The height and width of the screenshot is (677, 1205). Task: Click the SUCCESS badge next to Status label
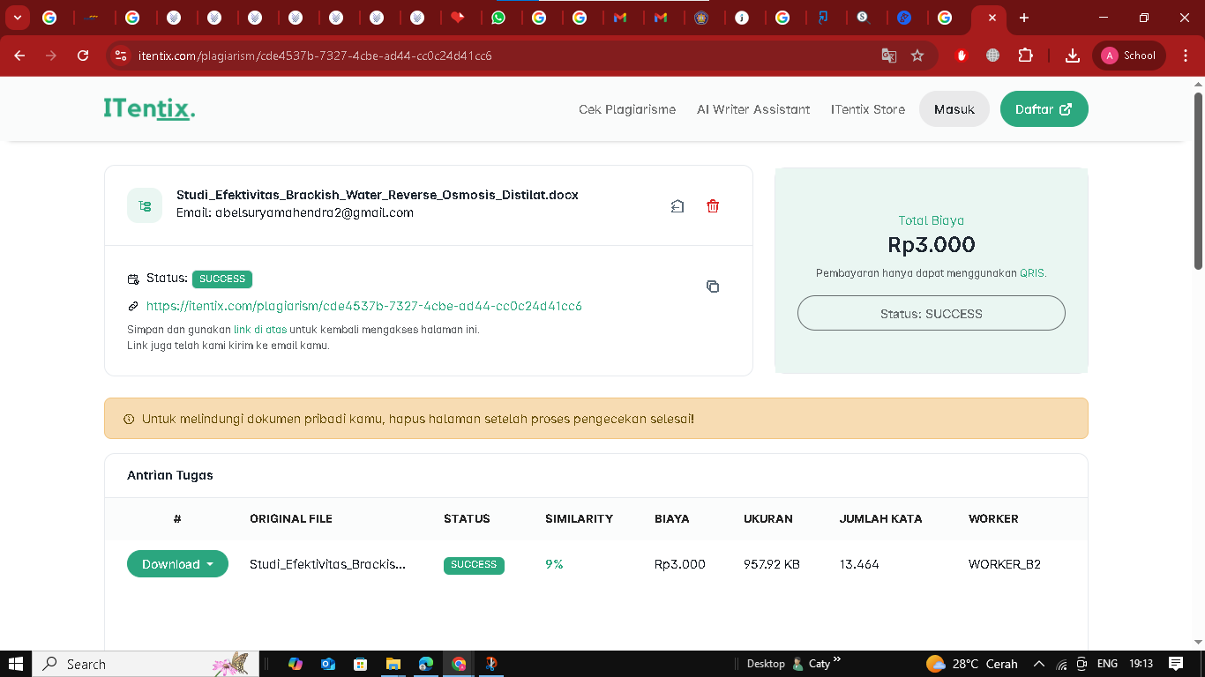(222, 279)
